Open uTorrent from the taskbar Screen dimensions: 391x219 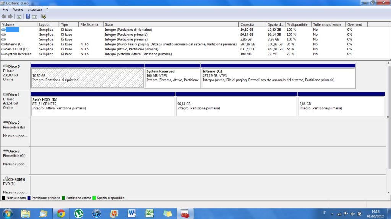tap(78, 213)
